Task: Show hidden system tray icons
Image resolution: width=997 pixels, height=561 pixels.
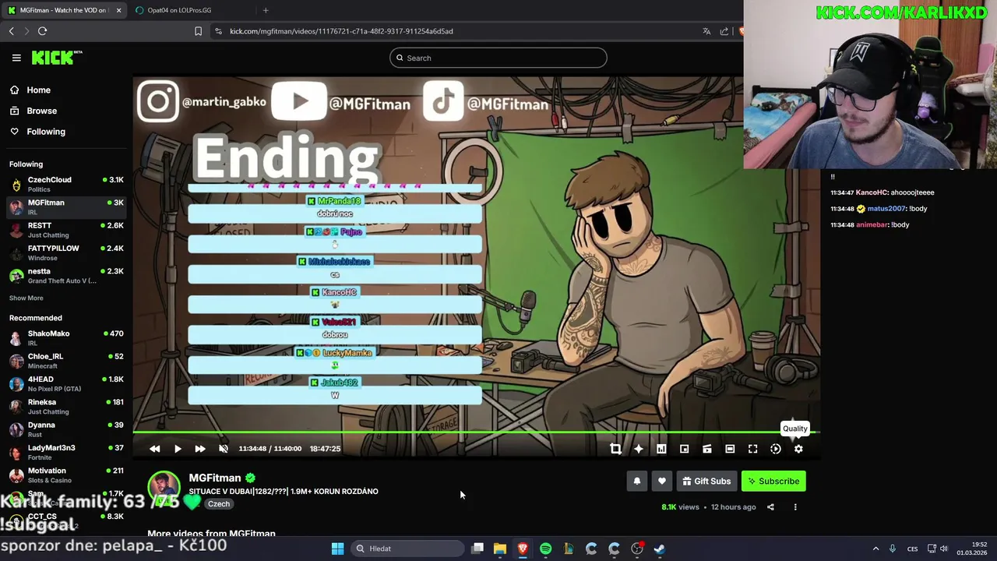Action: (875, 549)
